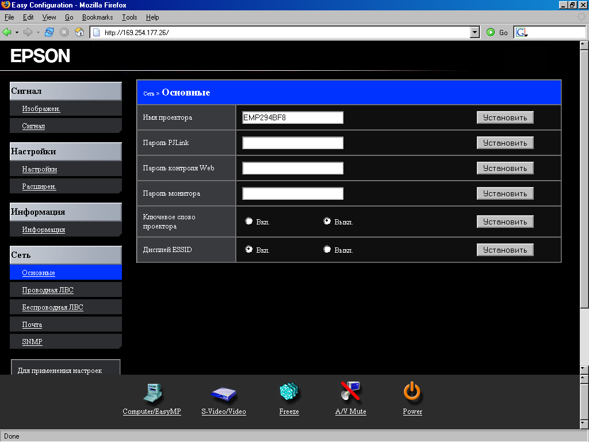Click the Computer/EasyMP source icon
The height and width of the screenshot is (442, 589).
[152, 393]
